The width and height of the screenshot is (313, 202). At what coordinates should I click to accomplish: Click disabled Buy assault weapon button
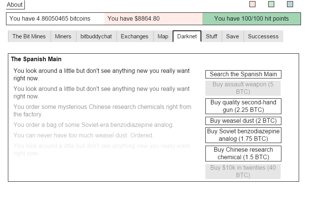[x=243, y=88]
